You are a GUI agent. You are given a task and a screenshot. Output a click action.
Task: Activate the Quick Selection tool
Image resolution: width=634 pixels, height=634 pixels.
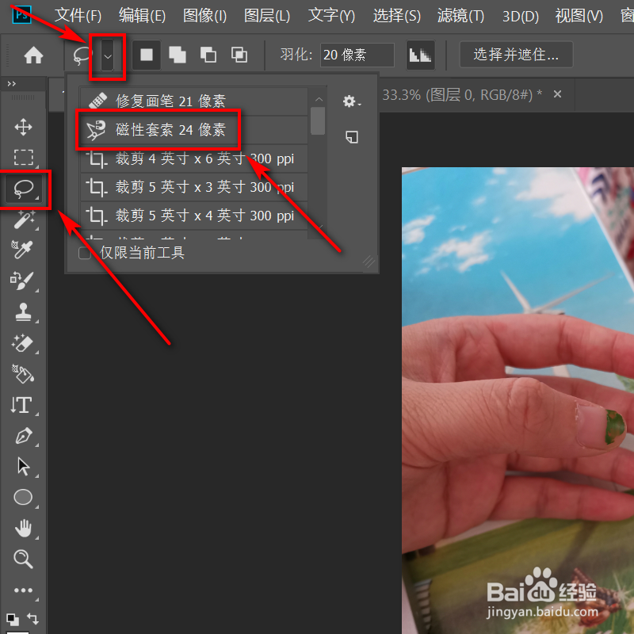pos(24,220)
